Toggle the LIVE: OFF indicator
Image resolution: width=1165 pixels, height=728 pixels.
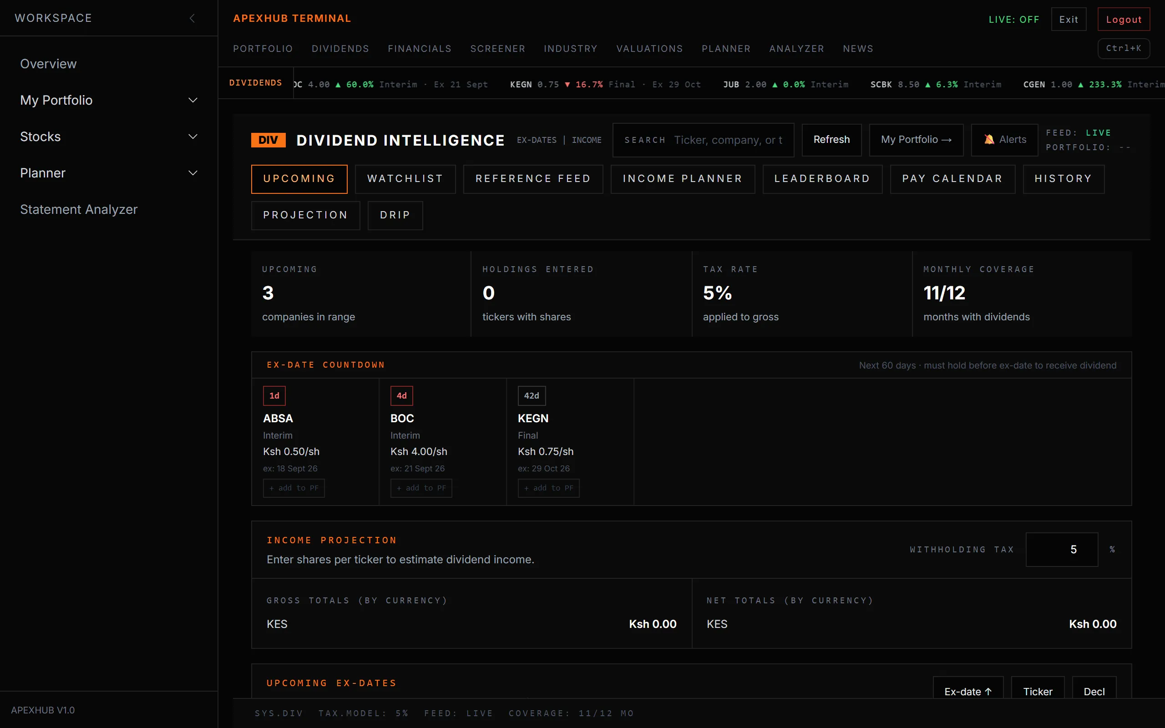(1014, 19)
